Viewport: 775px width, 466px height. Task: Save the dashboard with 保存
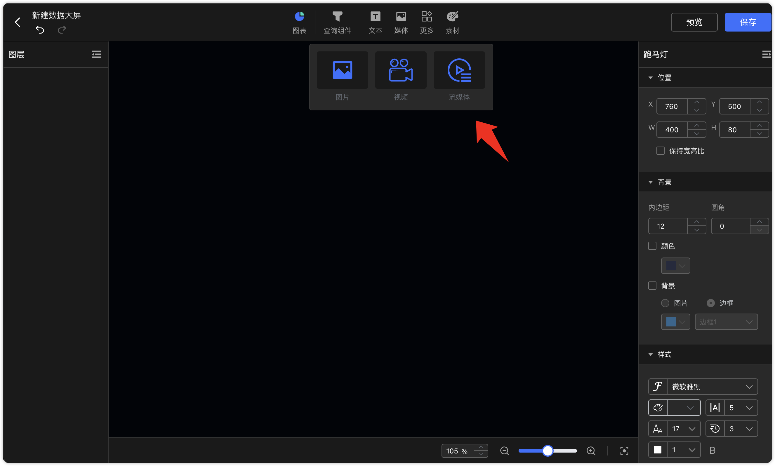pyautogui.click(x=748, y=22)
